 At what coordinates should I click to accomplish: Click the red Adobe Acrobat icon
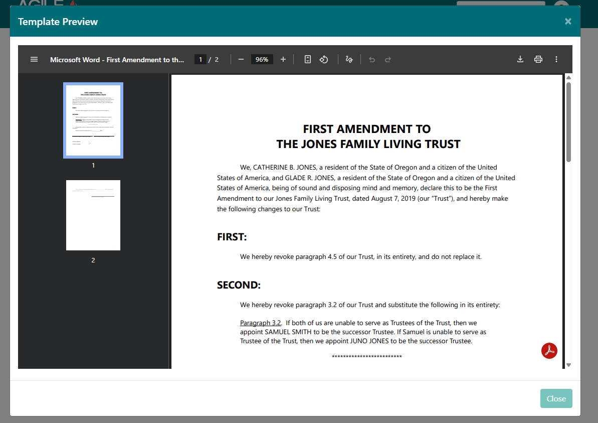click(x=549, y=350)
